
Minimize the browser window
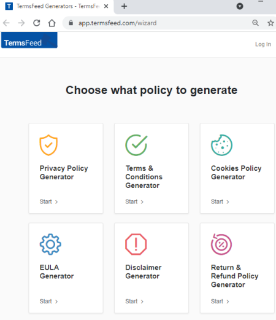tap(261, 2)
